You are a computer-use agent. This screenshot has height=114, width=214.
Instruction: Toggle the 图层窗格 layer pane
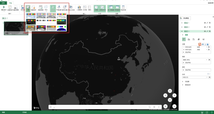click(x=117, y=8)
